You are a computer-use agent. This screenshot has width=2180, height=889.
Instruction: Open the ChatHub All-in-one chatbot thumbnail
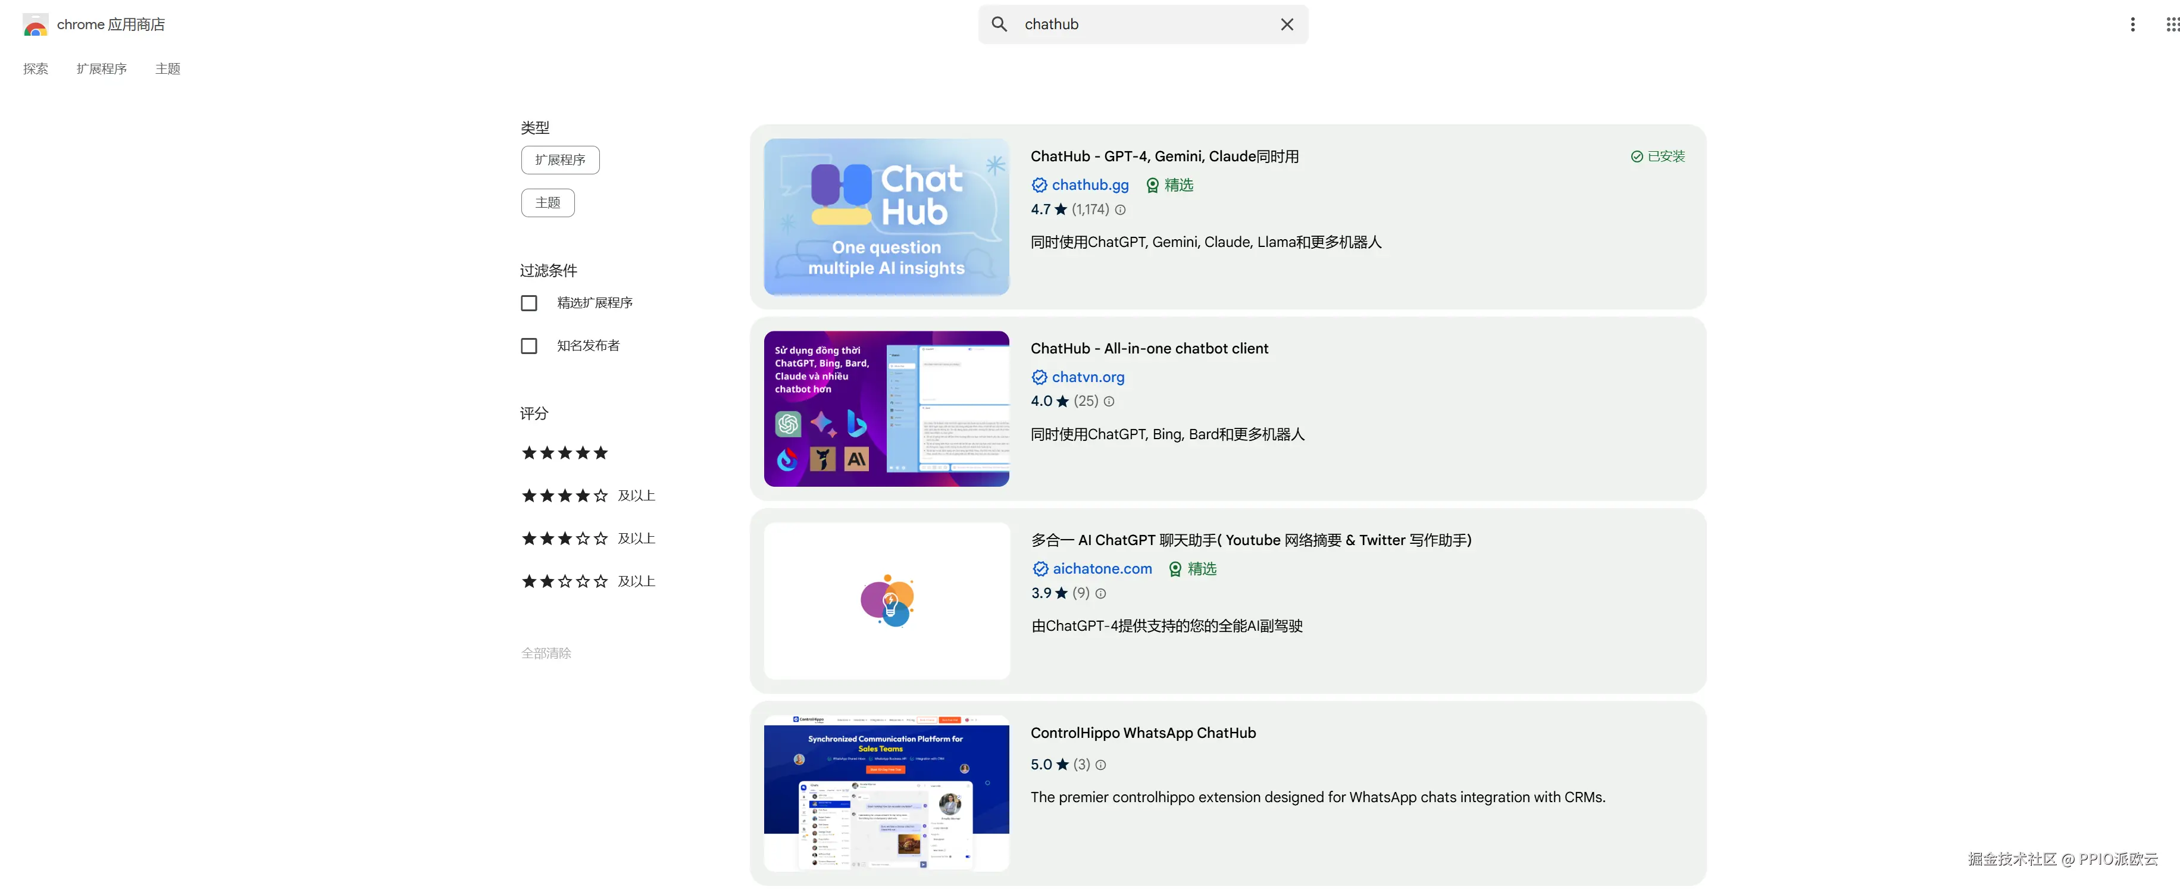(x=886, y=409)
